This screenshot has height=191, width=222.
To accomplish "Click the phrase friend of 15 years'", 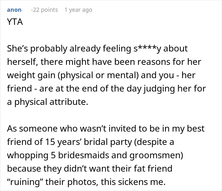I will point(44,142).
